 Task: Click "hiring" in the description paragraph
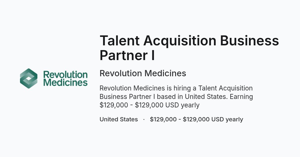[x=182, y=88]
